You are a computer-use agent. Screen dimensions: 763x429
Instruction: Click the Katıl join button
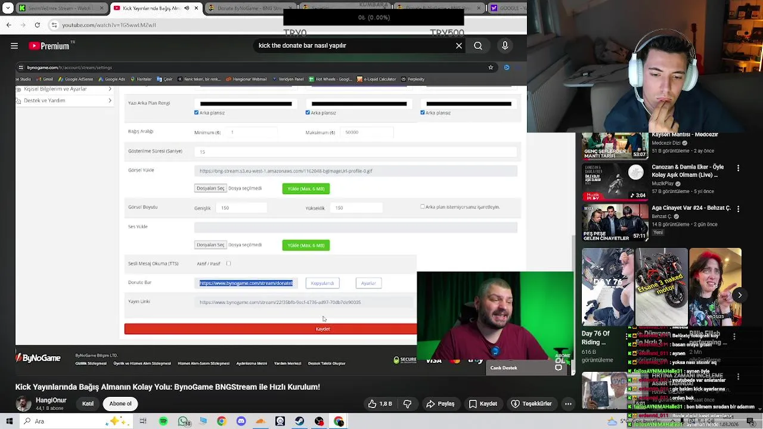tap(88, 403)
